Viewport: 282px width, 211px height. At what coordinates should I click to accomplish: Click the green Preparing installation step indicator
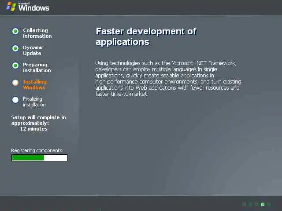coord(15,65)
